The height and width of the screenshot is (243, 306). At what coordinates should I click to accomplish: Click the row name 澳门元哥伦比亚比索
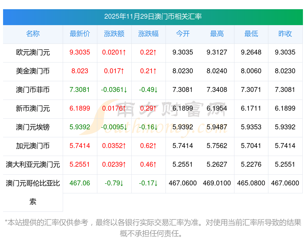tap(33, 192)
